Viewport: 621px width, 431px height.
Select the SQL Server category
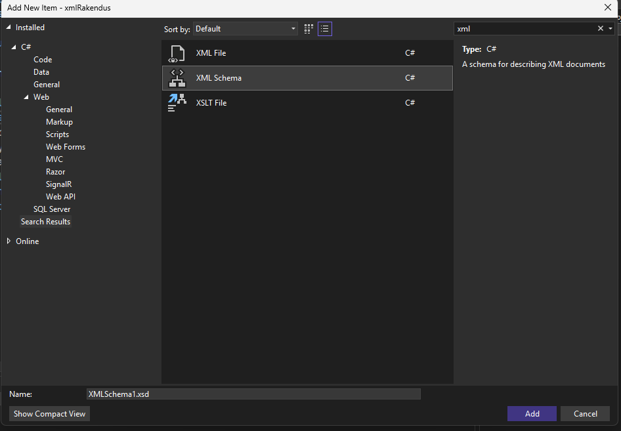coord(52,209)
